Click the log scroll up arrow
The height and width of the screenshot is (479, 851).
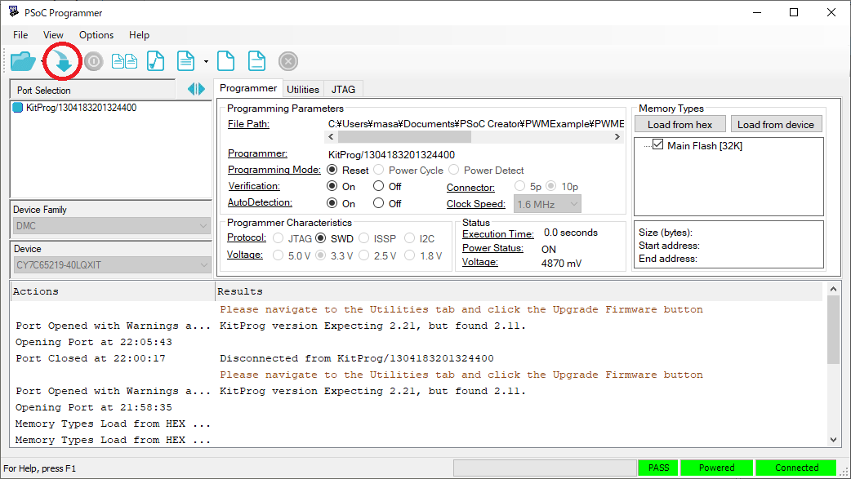(833, 290)
